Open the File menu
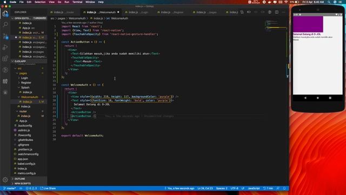This screenshot has width=346, height=195. coord(22,2)
